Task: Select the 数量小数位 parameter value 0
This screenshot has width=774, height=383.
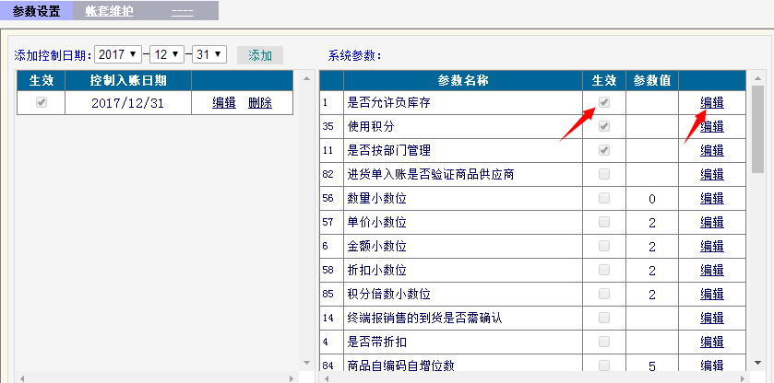Action: click(x=652, y=199)
